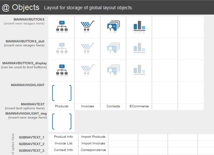This screenshot has width=214, height=155.
Task: Select the Correspondence subnav field
Action: click(93, 150)
